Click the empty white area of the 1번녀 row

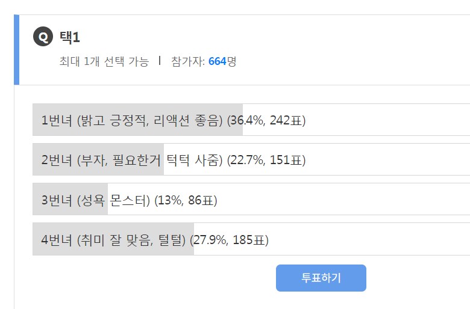pyautogui.click(x=386, y=120)
